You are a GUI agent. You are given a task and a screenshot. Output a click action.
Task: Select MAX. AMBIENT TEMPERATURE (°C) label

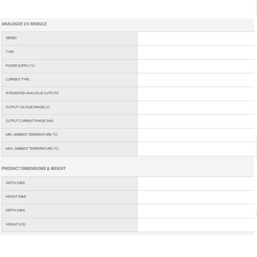32,148
